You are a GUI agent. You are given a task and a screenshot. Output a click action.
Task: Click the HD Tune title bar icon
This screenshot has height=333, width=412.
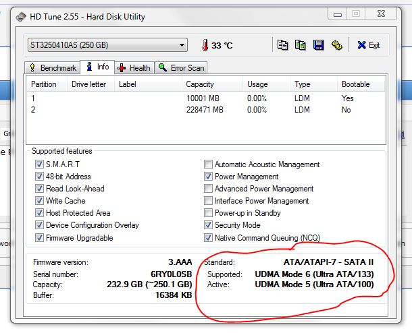pyautogui.click(x=21, y=17)
